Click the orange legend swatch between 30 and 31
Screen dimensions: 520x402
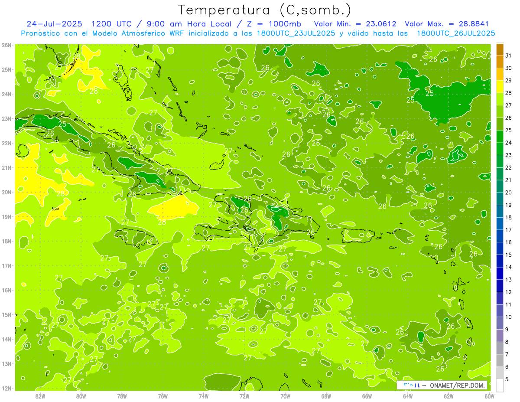tap(500, 62)
